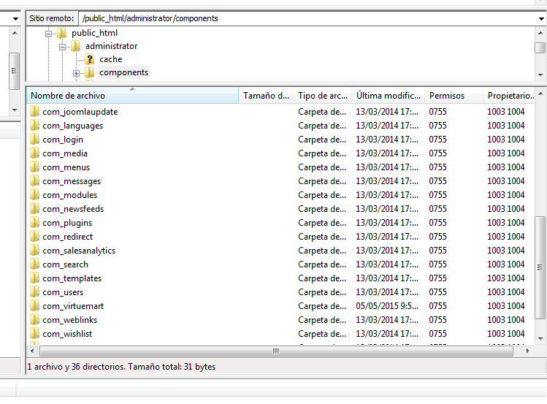Select the com_salesanalytics file name
Viewport: 547px width, 404px height.
coord(79,251)
